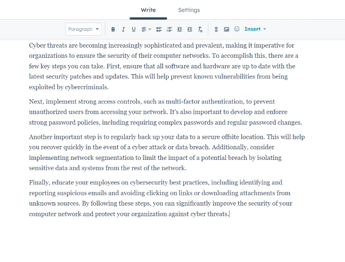Expand the Insert dropdown menu
Viewport: 345px width, 262px height.
tap(255, 29)
